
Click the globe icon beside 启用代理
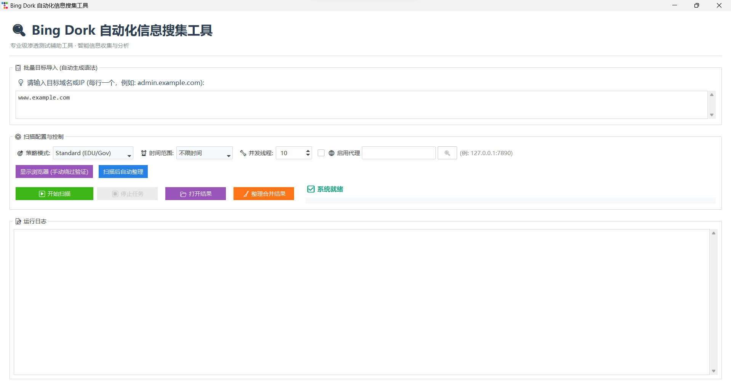pyautogui.click(x=331, y=153)
